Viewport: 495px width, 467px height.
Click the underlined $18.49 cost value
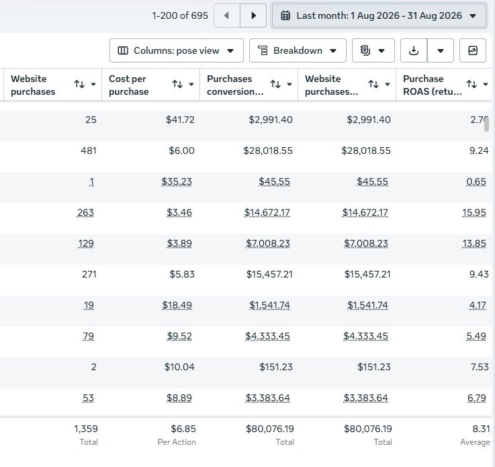(x=177, y=305)
